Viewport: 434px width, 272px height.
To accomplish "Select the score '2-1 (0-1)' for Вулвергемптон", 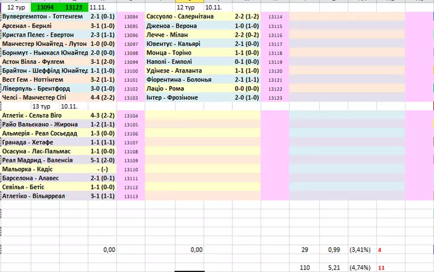I will pyautogui.click(x=102, y=17).
